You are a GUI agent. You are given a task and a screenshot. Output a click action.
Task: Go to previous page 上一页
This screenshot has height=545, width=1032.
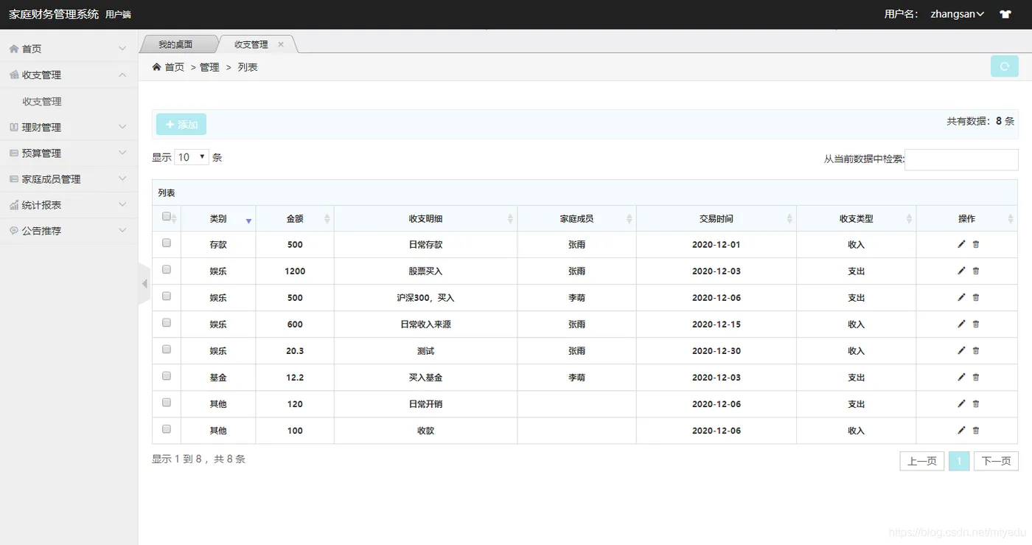pos(922,461)
